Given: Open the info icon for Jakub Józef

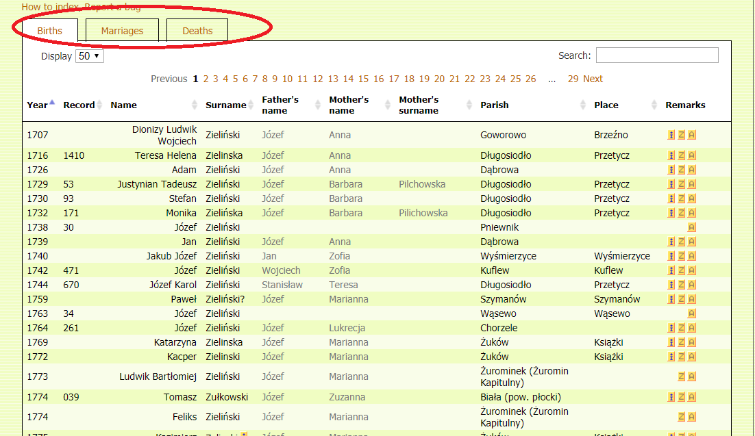Looking at the screenshot, I should (671, 256).
